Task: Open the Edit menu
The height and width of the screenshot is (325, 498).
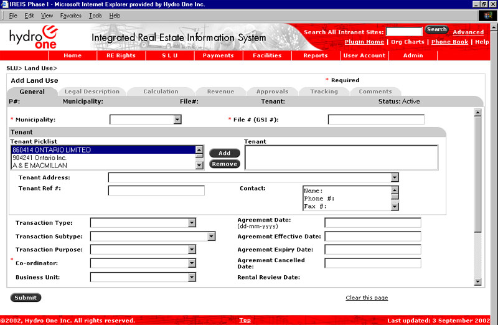Action: 29,16
